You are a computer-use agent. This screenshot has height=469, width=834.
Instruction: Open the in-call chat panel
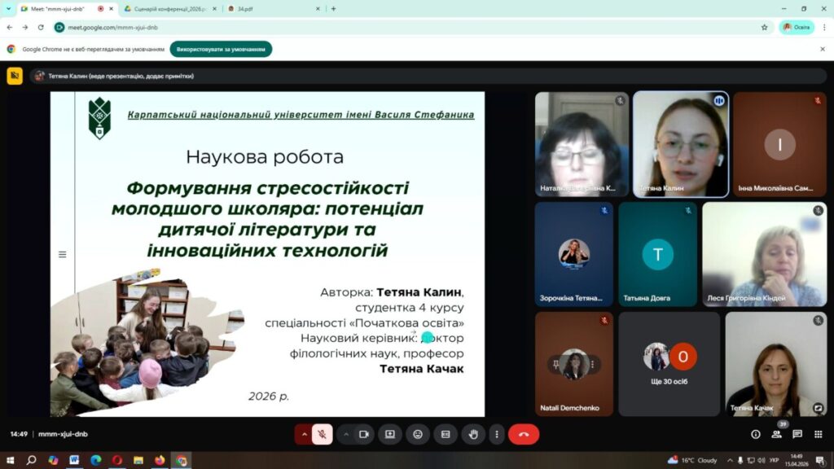pos(797,434)
